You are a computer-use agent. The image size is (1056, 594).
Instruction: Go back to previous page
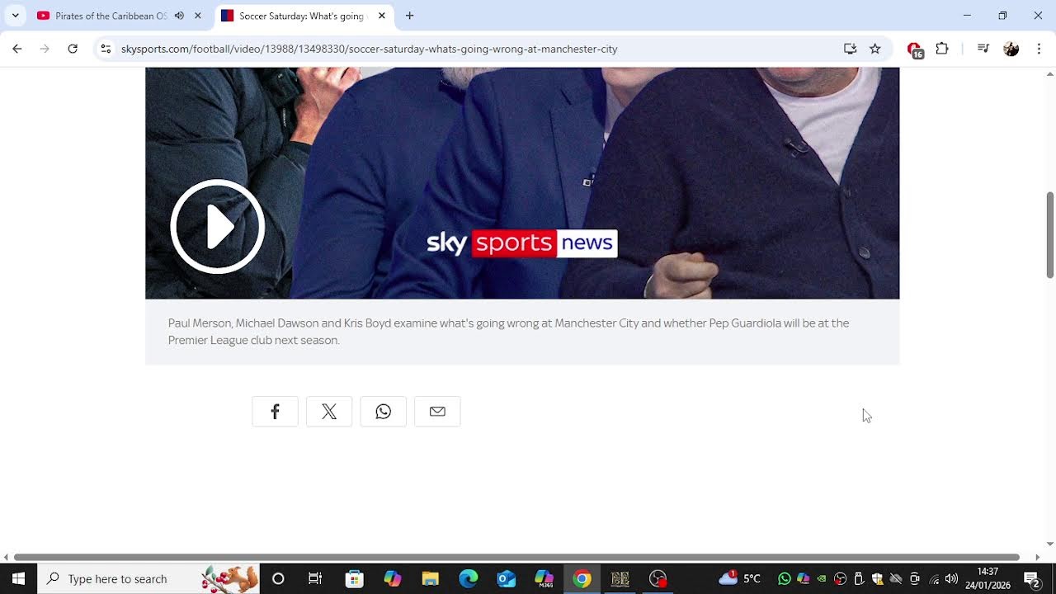pos(17,49)
